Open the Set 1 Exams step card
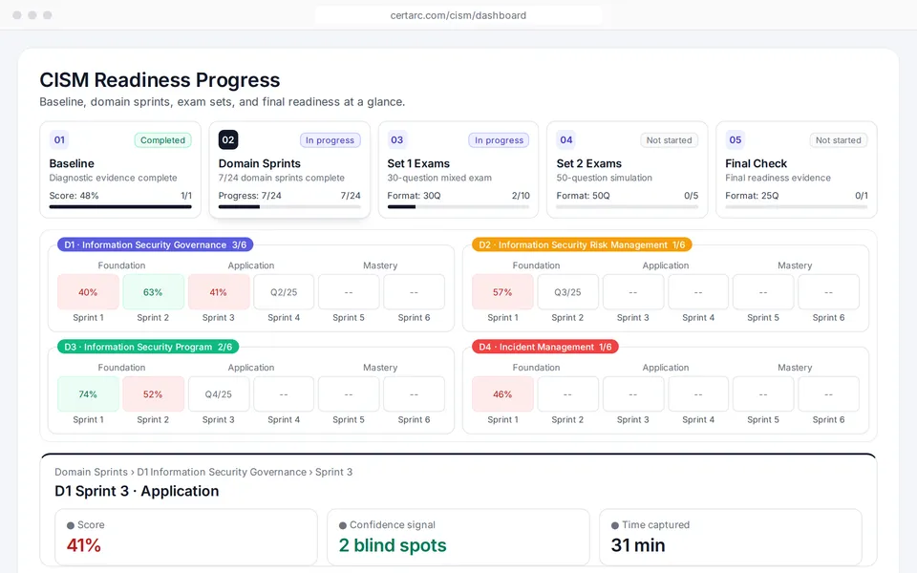 (x=458, y=170)
